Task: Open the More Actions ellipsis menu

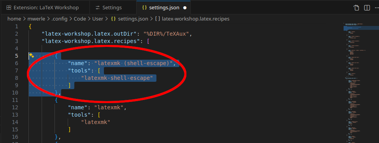Action: (x=377, y=8)
